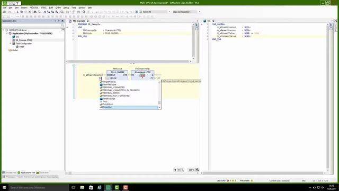Select TERMINAL_CONNECTED in autocomplete list
The width and height of the screenshot is (339, 191).
point(114,88)
